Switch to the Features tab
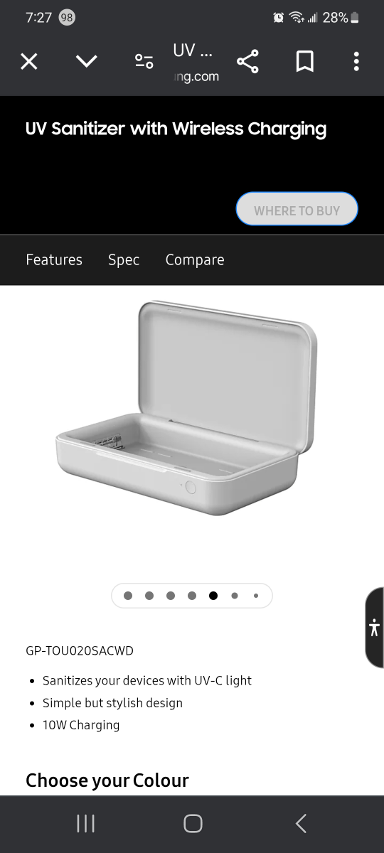 click(54, 260)
